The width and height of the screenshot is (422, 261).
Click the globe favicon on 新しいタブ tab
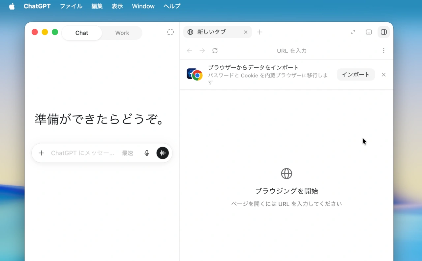pos(190,32)
